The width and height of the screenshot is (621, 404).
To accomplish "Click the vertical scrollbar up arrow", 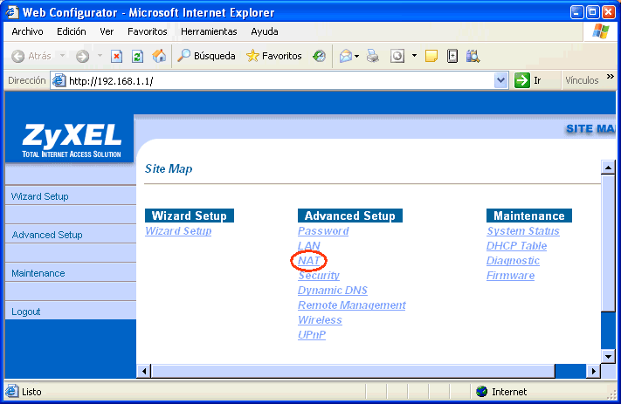I will point(608,168).
